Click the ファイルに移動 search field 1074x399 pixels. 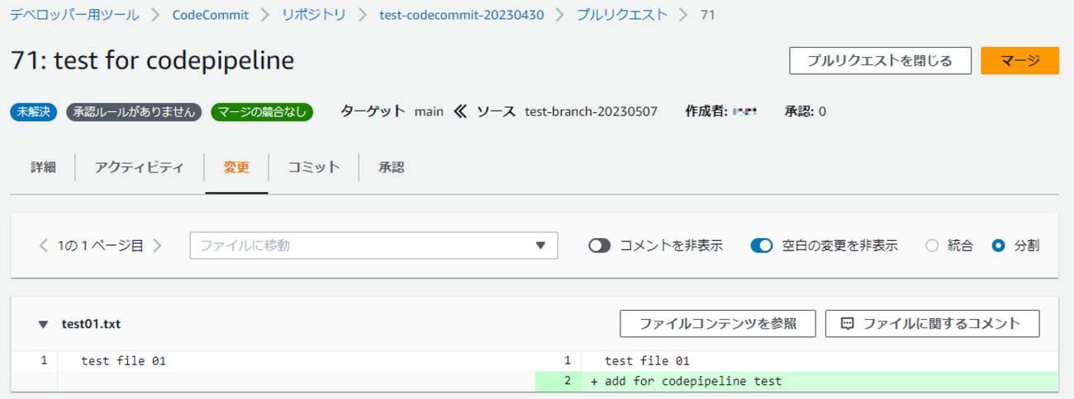pos(374,246)
